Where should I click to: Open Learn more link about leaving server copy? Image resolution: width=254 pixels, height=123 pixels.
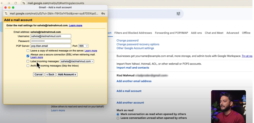[x=91, y=51]
